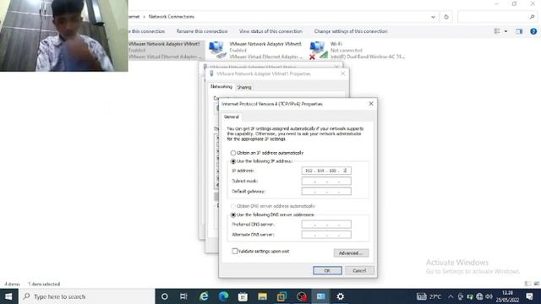This screenshot has height=304, width=541.
Task: Open the Settings gear on taskbar
Action: click(x=340, y=296)
